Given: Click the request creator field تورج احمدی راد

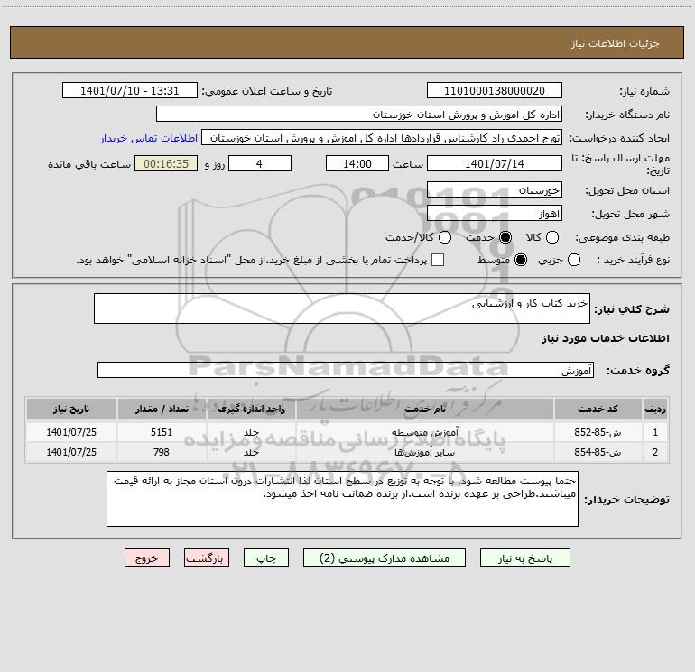Looking at the screenshot, I should (382, 138).
